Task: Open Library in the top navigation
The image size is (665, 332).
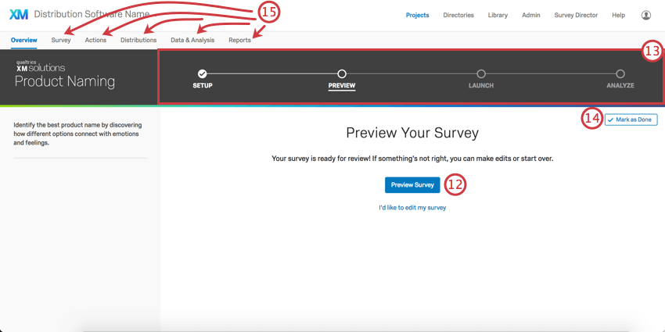Action: tap(498, 16)
